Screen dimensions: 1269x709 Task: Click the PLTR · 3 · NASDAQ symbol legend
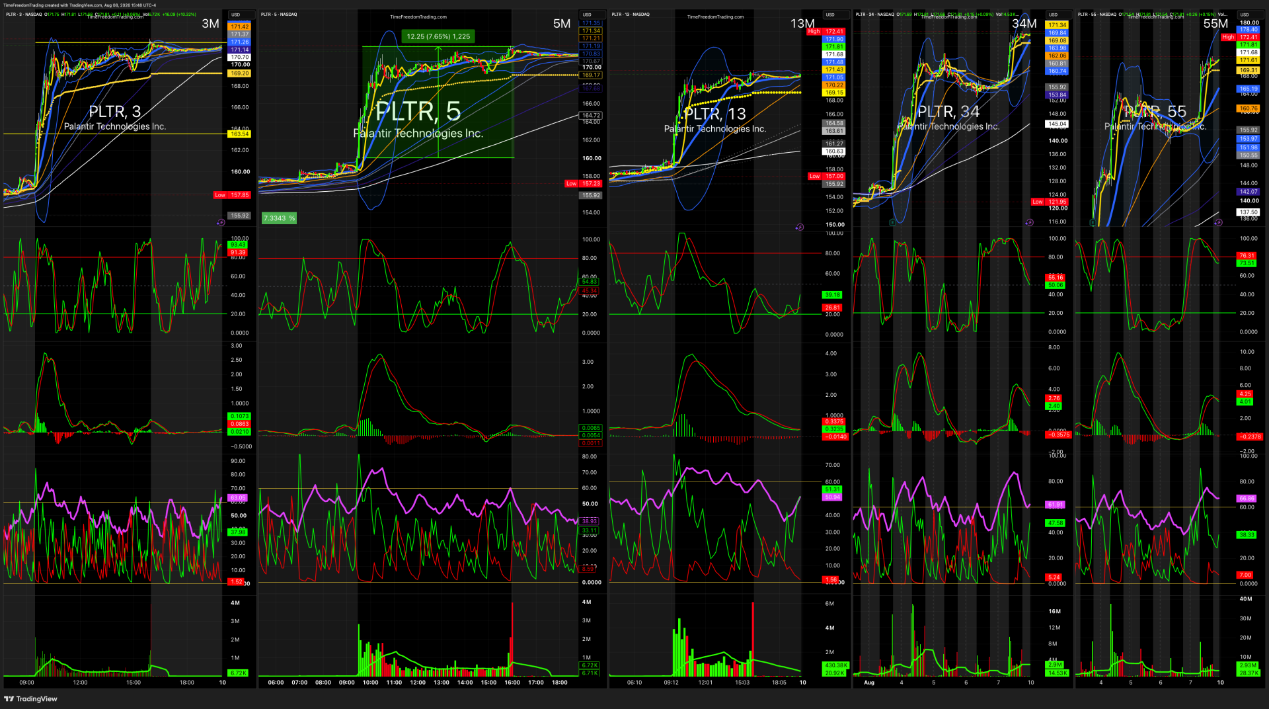(x=24, y=15)
